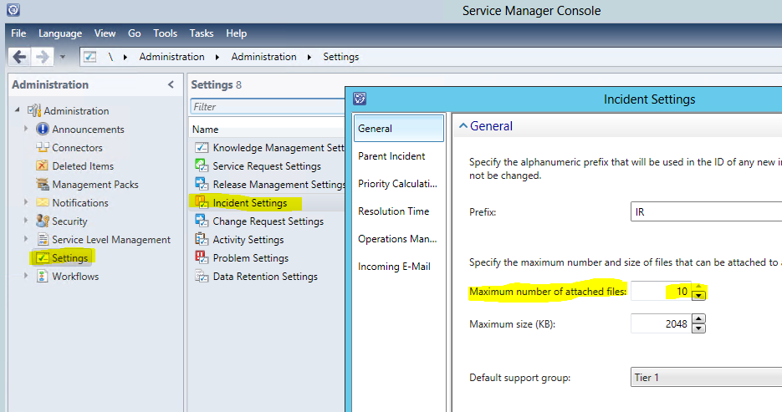Click the Notifications envelope icon
Screen dimensions: 782x412
pyautogui.click(x=43, y=203)
